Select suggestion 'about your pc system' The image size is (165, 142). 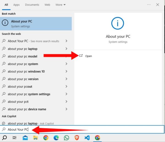tap(23, 64)
